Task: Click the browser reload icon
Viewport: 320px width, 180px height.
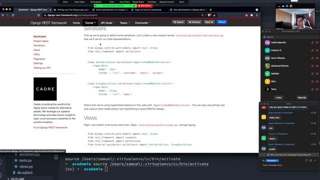Action: [13, 15]
